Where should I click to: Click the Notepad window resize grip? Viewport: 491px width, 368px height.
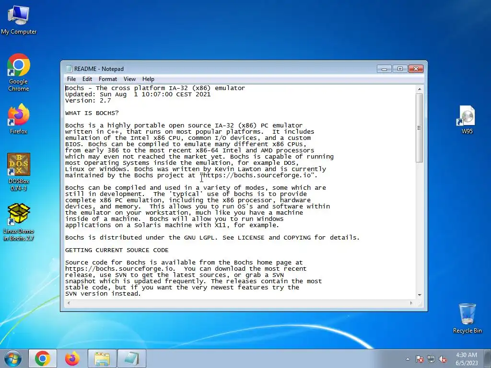420,303
